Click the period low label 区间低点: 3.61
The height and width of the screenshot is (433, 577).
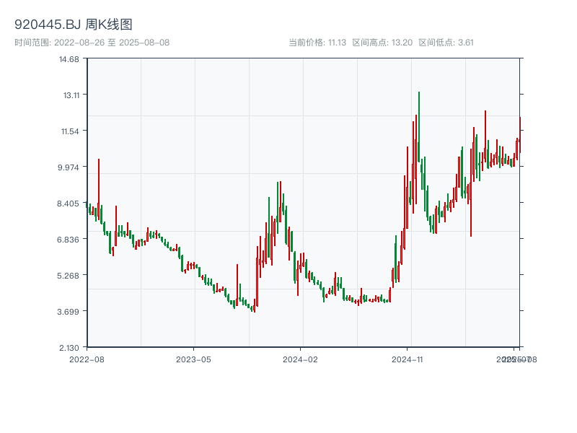click(x=446, y=43)
